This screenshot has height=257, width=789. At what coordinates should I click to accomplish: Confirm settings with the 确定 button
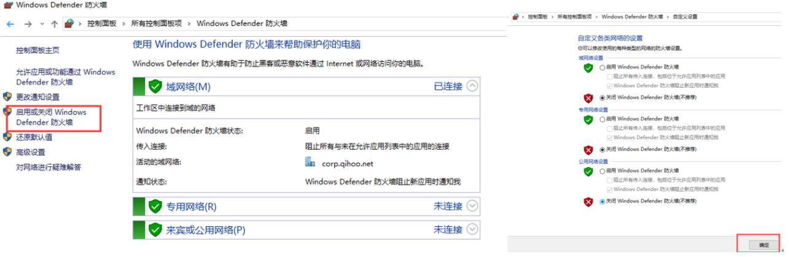pos(764,245)
